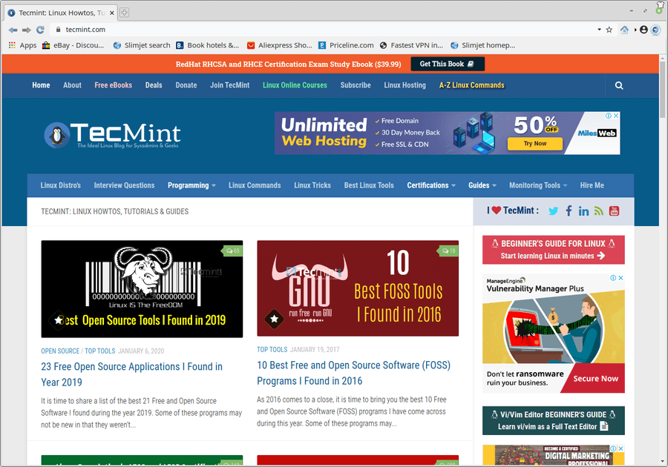Close the MilesWeb hosting ad
Viewport: 668px width, 467px height.
click(x=616, y=116)
